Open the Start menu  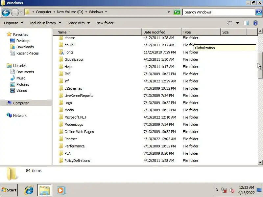9,190
